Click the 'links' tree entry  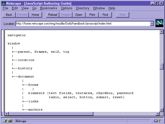[33, 101]
